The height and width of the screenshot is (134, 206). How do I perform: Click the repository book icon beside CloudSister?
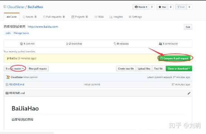pyautogui.click(x=5, y=7)
